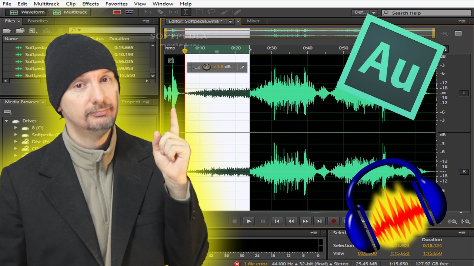Viewport: 474px width, 266px height.
Task: Select the Slip tool
Action: pyautogui.click(x=173, y=12)
